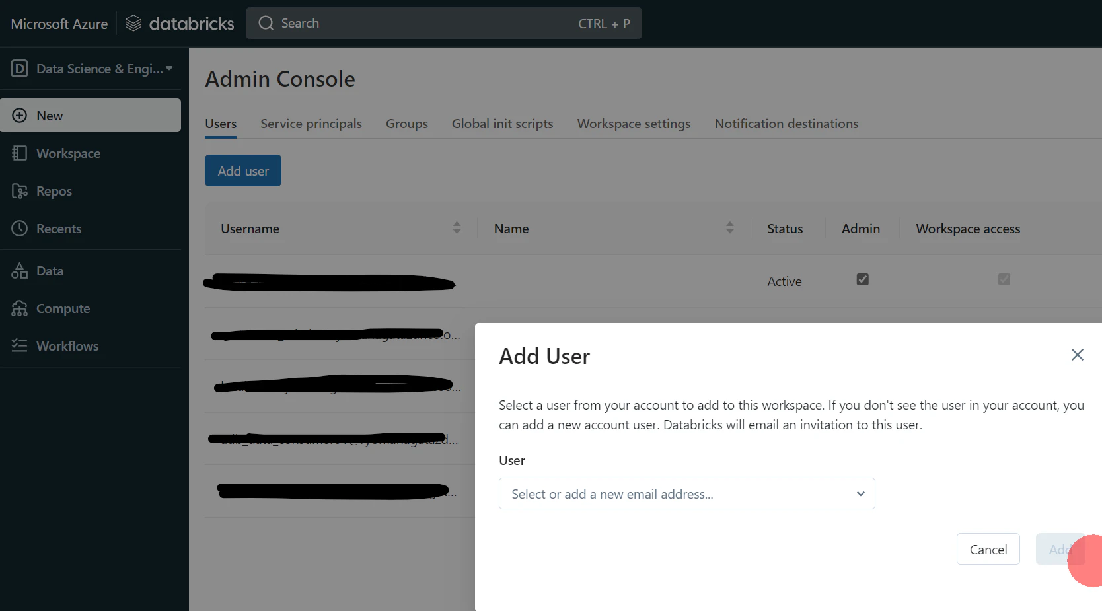Toggle Admin checkbox for the Active user

(x=863, y=279)
